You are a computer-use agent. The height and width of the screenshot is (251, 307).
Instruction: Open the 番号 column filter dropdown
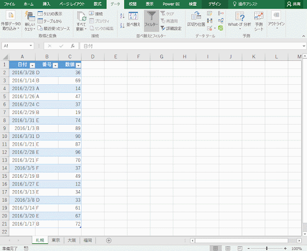click(56, 65)
